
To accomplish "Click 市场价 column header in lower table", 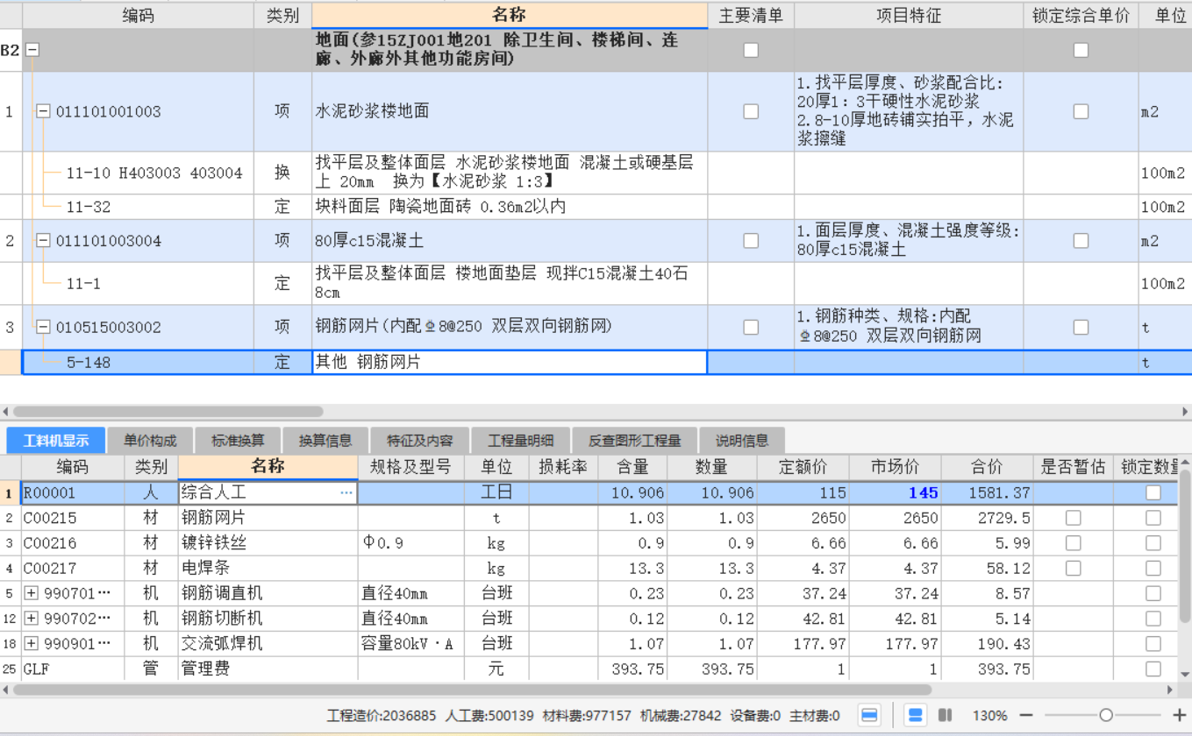I will pos(894,467).
